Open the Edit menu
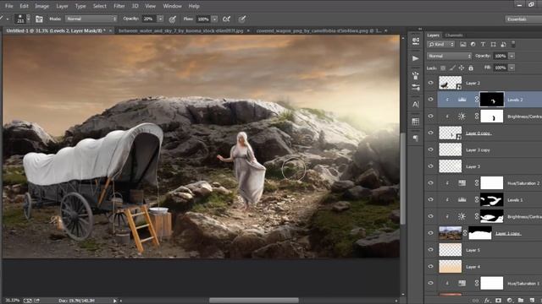The width and height of the screenshot is (542, 304). coord(24,6)
